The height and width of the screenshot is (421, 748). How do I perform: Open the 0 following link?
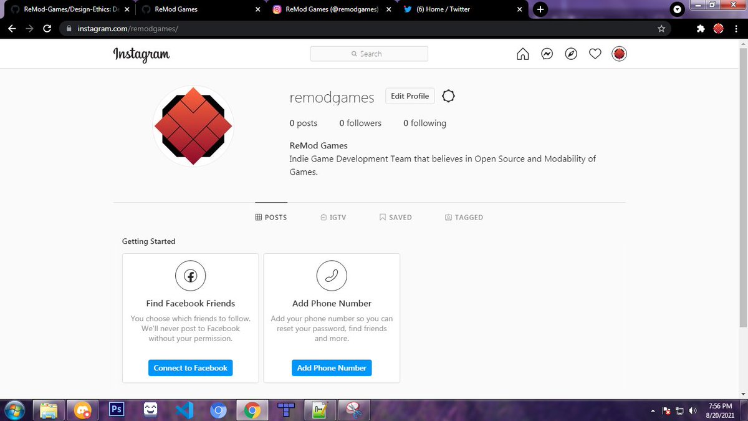point(424,123)
